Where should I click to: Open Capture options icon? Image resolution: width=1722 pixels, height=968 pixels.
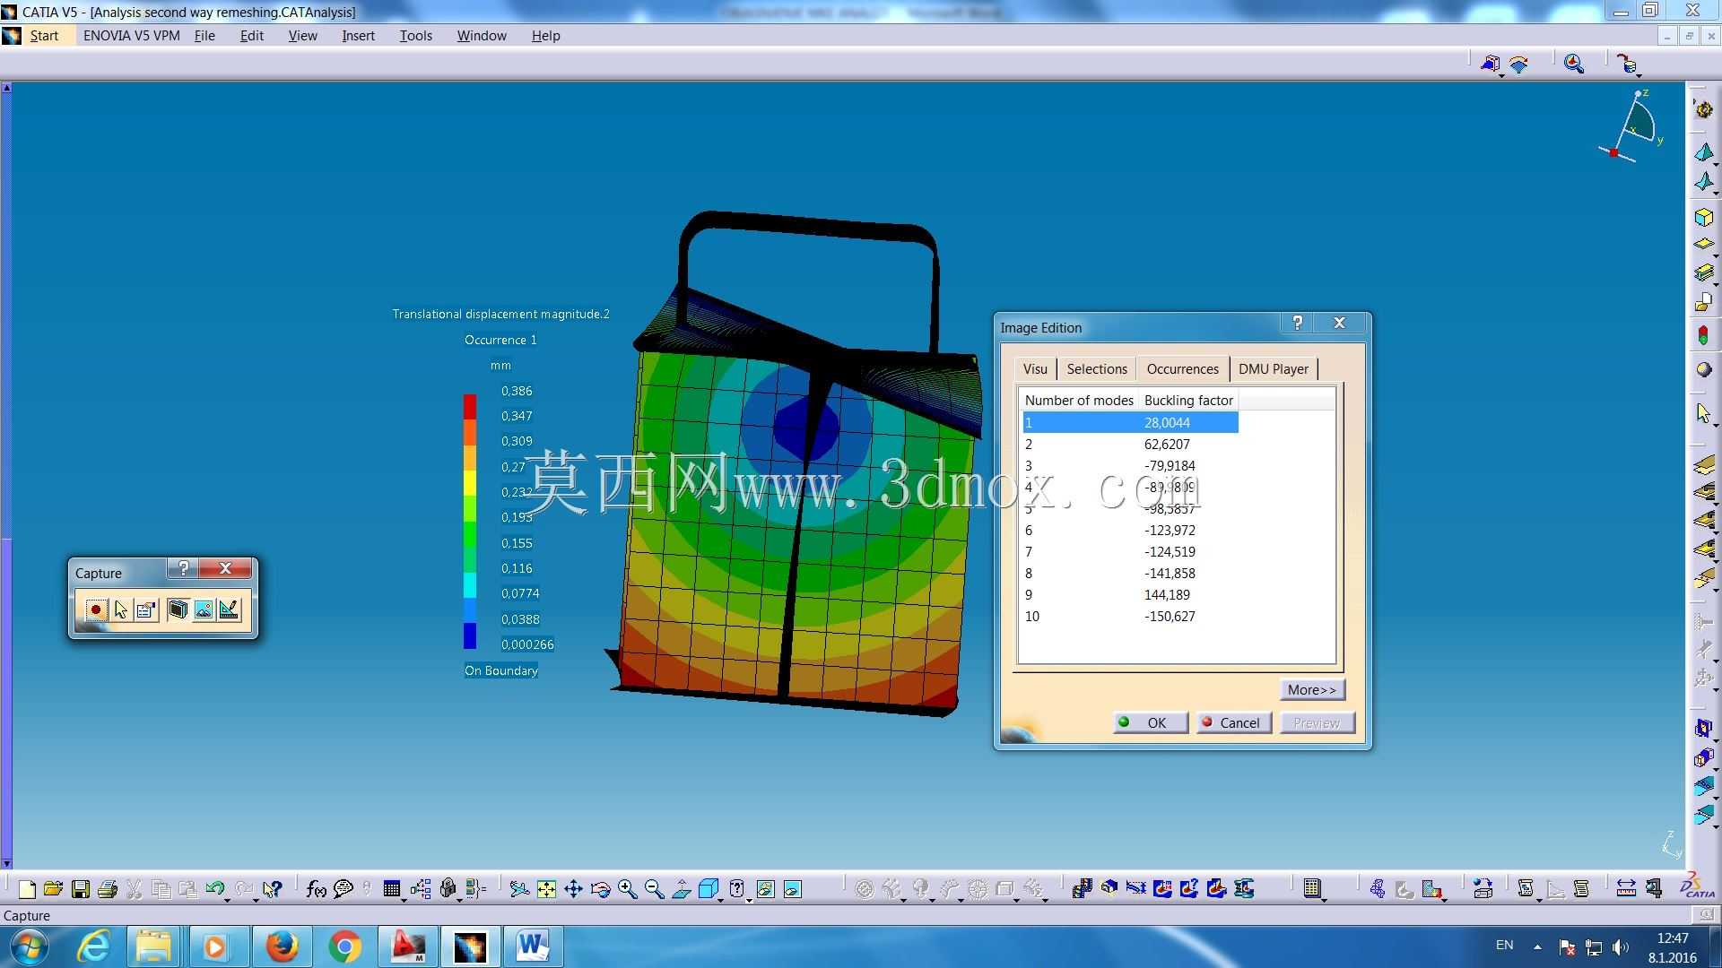coord(146,610)
